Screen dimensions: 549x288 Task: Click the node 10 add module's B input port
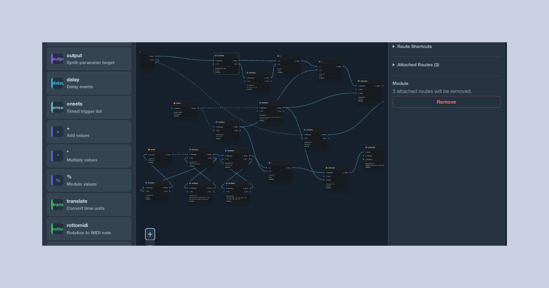coord(317,70)
